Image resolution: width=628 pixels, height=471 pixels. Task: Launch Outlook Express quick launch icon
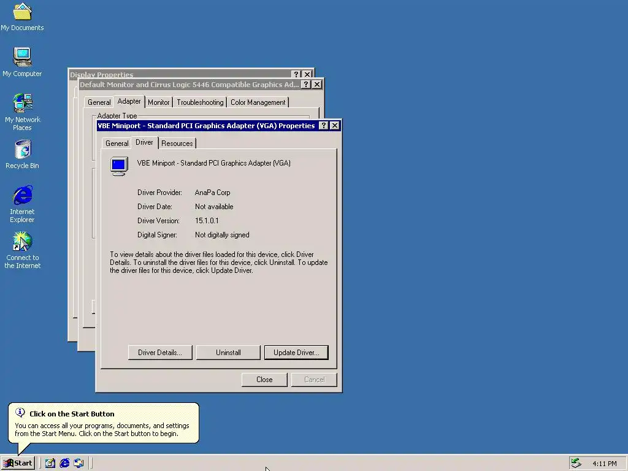pos(78,464)
